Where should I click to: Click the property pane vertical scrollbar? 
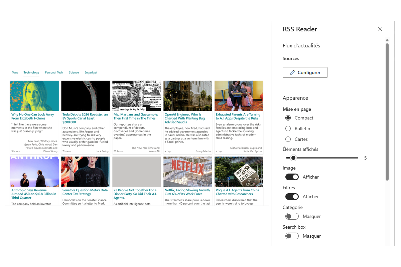click(x=387, y=112)
